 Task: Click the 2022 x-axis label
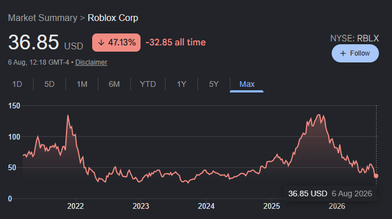[x=75, y=207]
